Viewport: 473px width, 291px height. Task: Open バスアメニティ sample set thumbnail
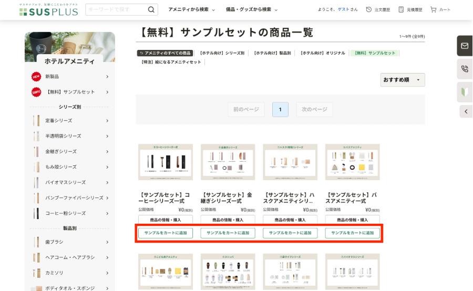[352, 162]
